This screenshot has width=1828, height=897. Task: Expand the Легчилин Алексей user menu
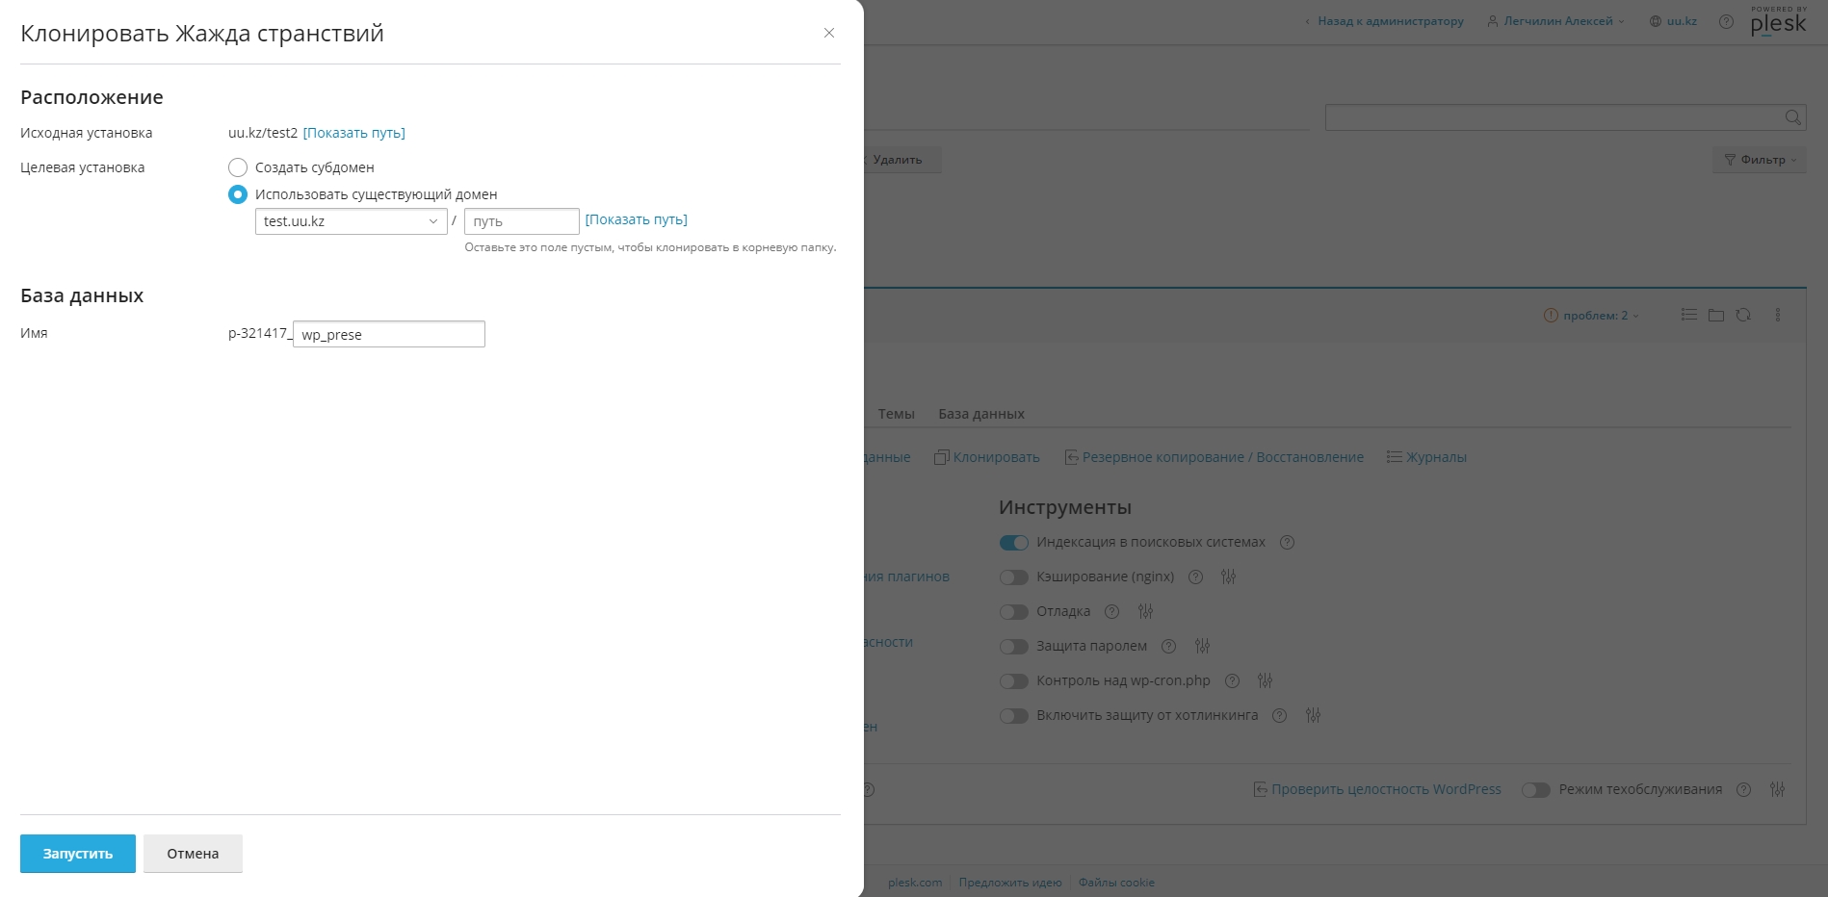(x=1556, y=21)
